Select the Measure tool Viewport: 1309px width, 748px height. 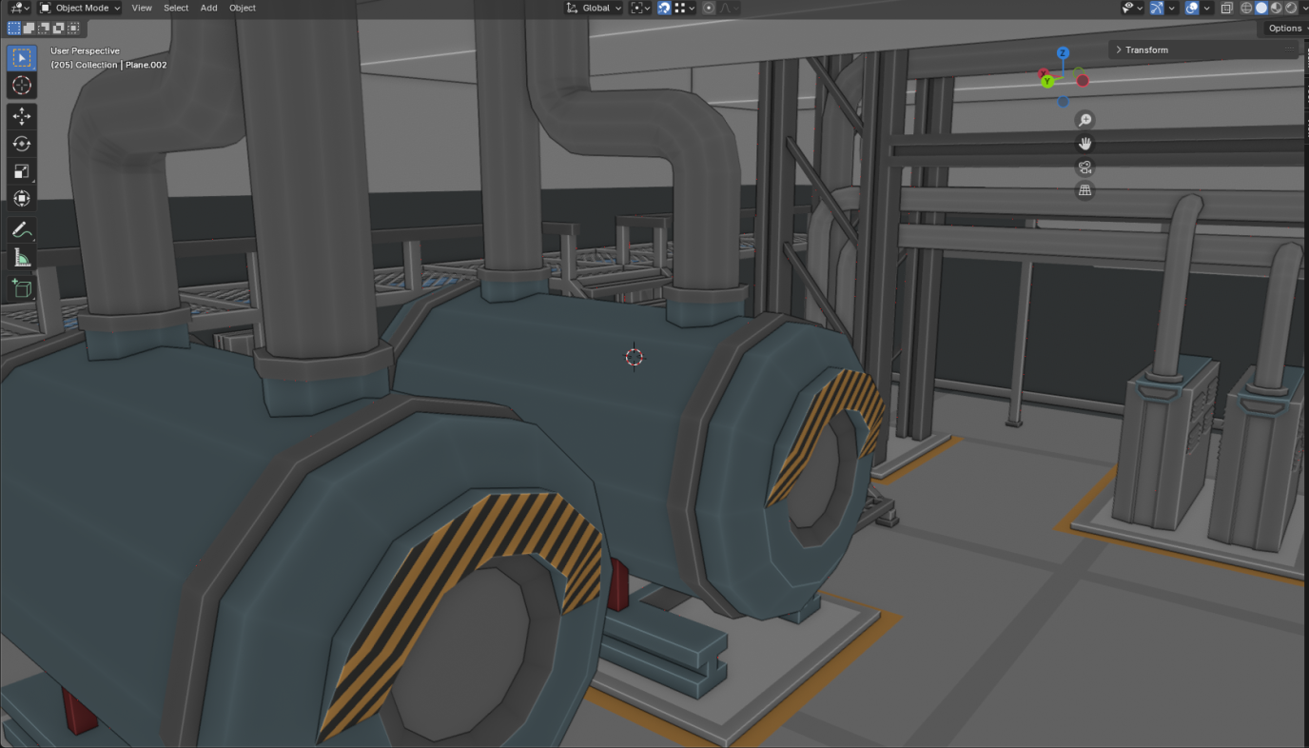pyautogui.click(x=21, y=257)
